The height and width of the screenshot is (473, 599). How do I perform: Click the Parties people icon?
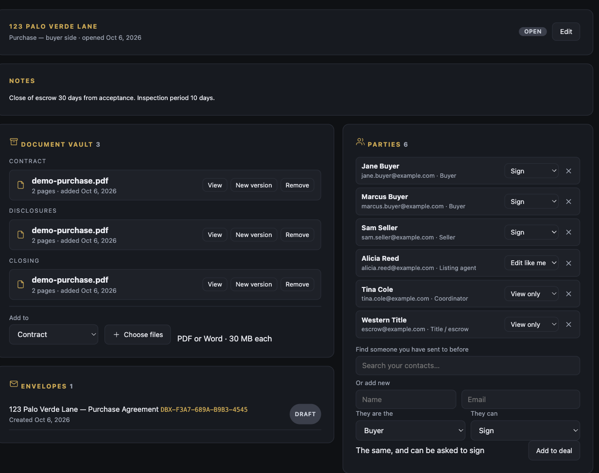coord(360,142)
